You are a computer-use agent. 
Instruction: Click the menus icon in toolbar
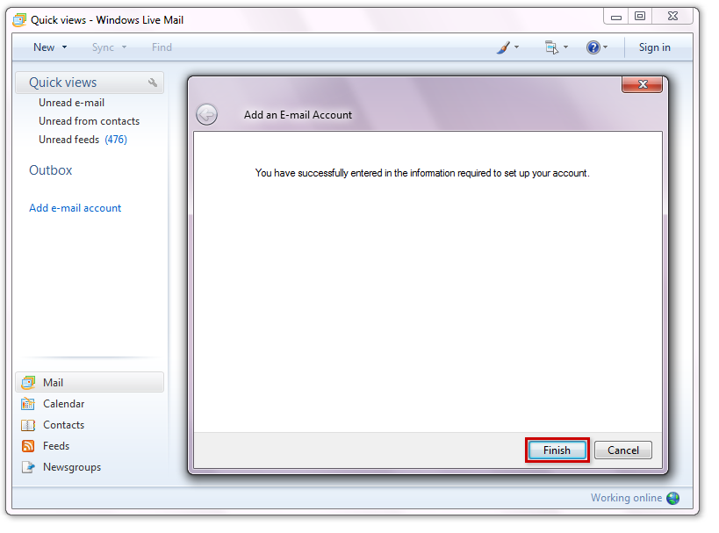tap(551, 47)
